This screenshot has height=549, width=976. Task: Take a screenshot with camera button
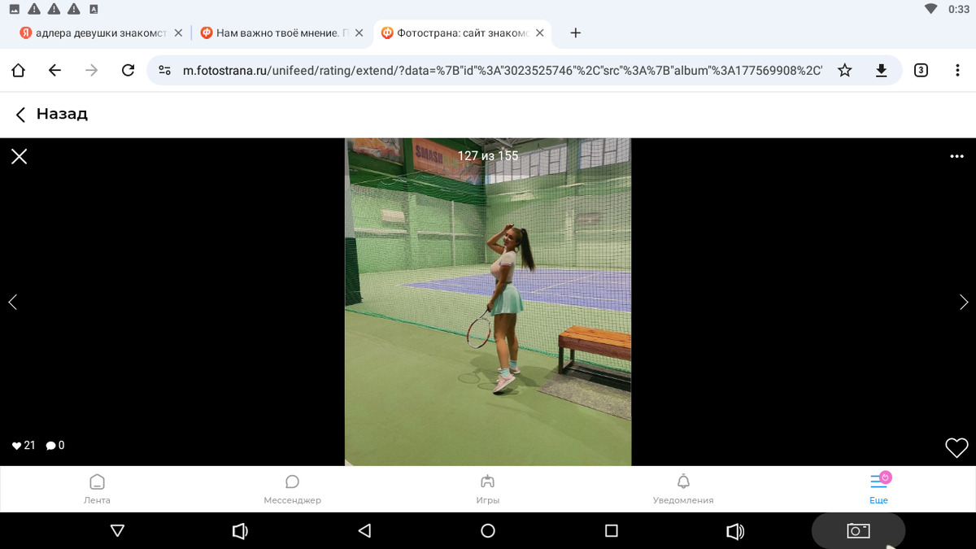click(x=858, y=530)
